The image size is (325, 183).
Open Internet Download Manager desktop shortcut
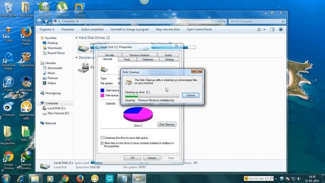pyautogui.click(x=26, y=160)
